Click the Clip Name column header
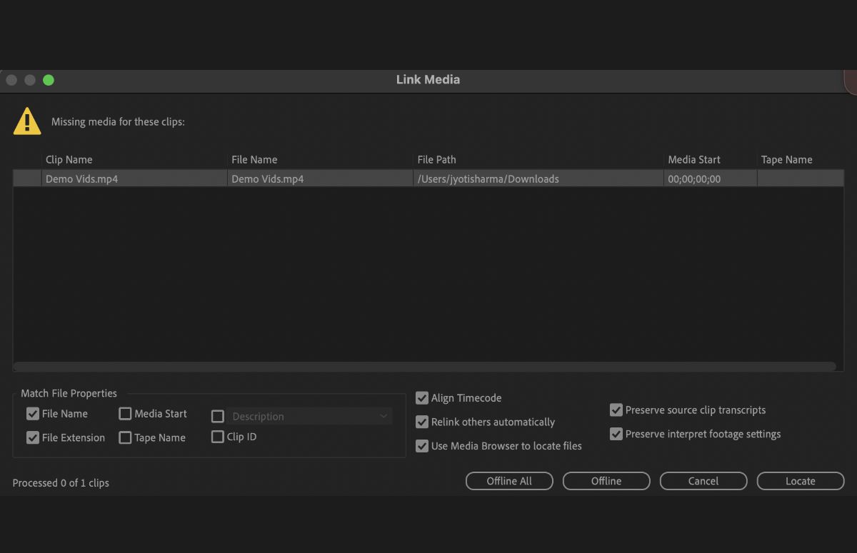The image size is (857, 553). coord(69,159)
